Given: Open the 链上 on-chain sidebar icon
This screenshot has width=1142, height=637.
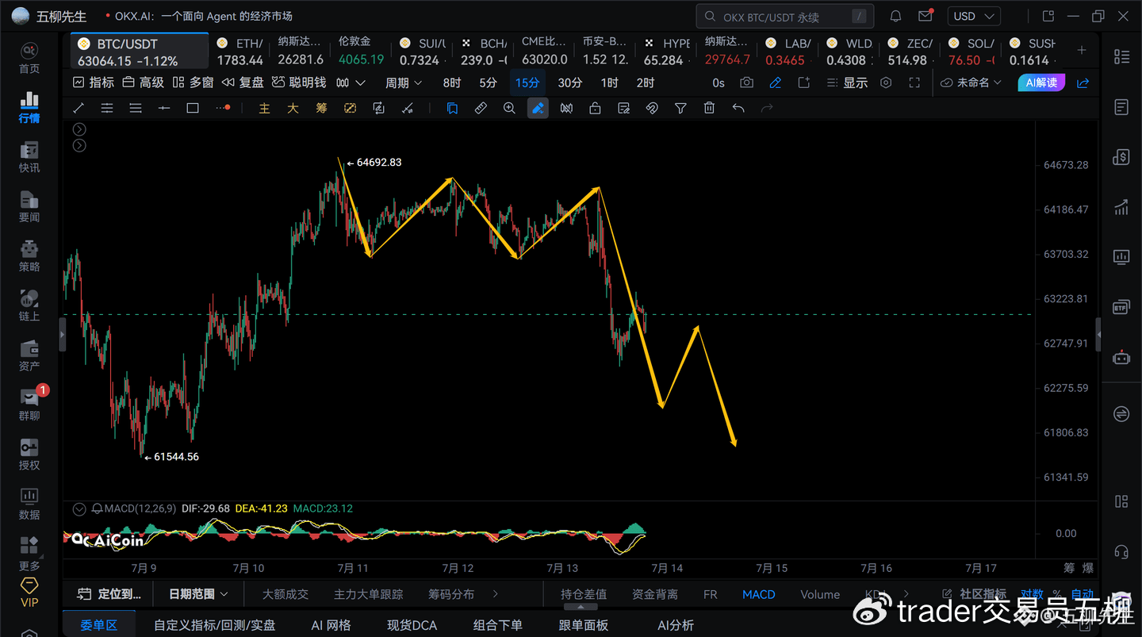Looking at the screenshot, I should coord(29,305).
